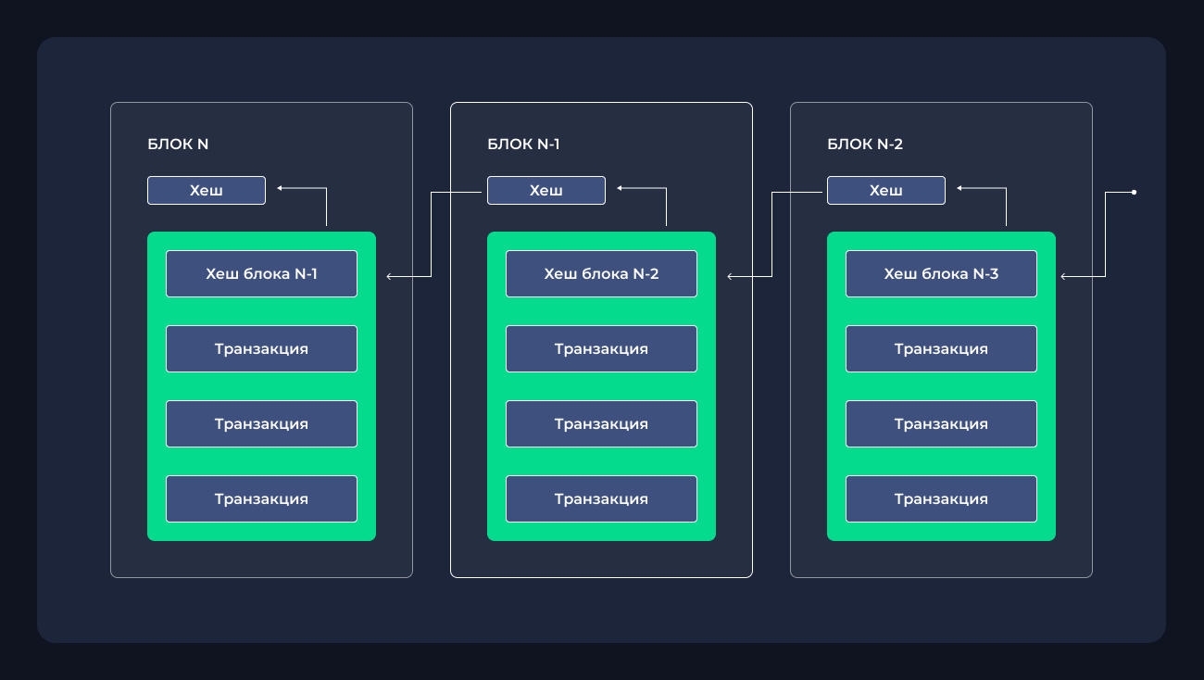Click the 'Хеш блока N-1' box
Viewport: 1204px width, 680px height.
261,274
